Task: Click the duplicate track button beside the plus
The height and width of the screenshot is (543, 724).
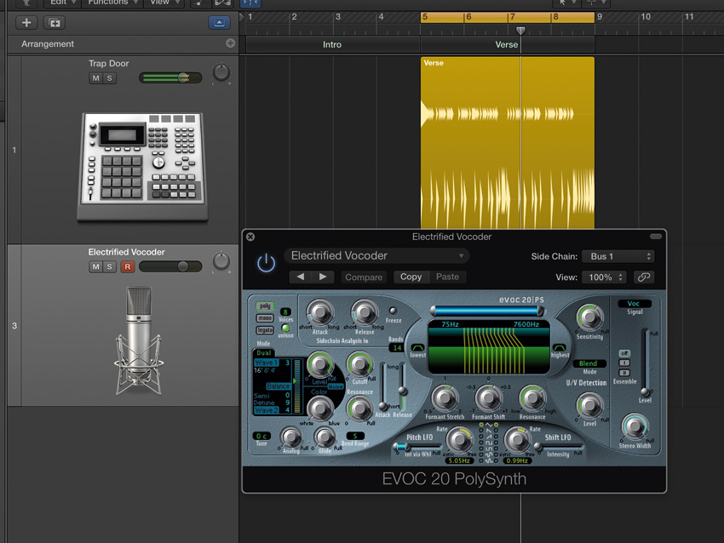Action: [54, 23]
